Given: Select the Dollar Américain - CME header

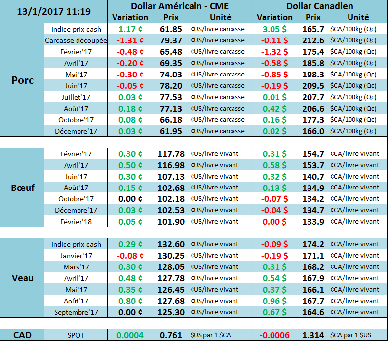Looking at the screenshot, I should click(179, 6).
